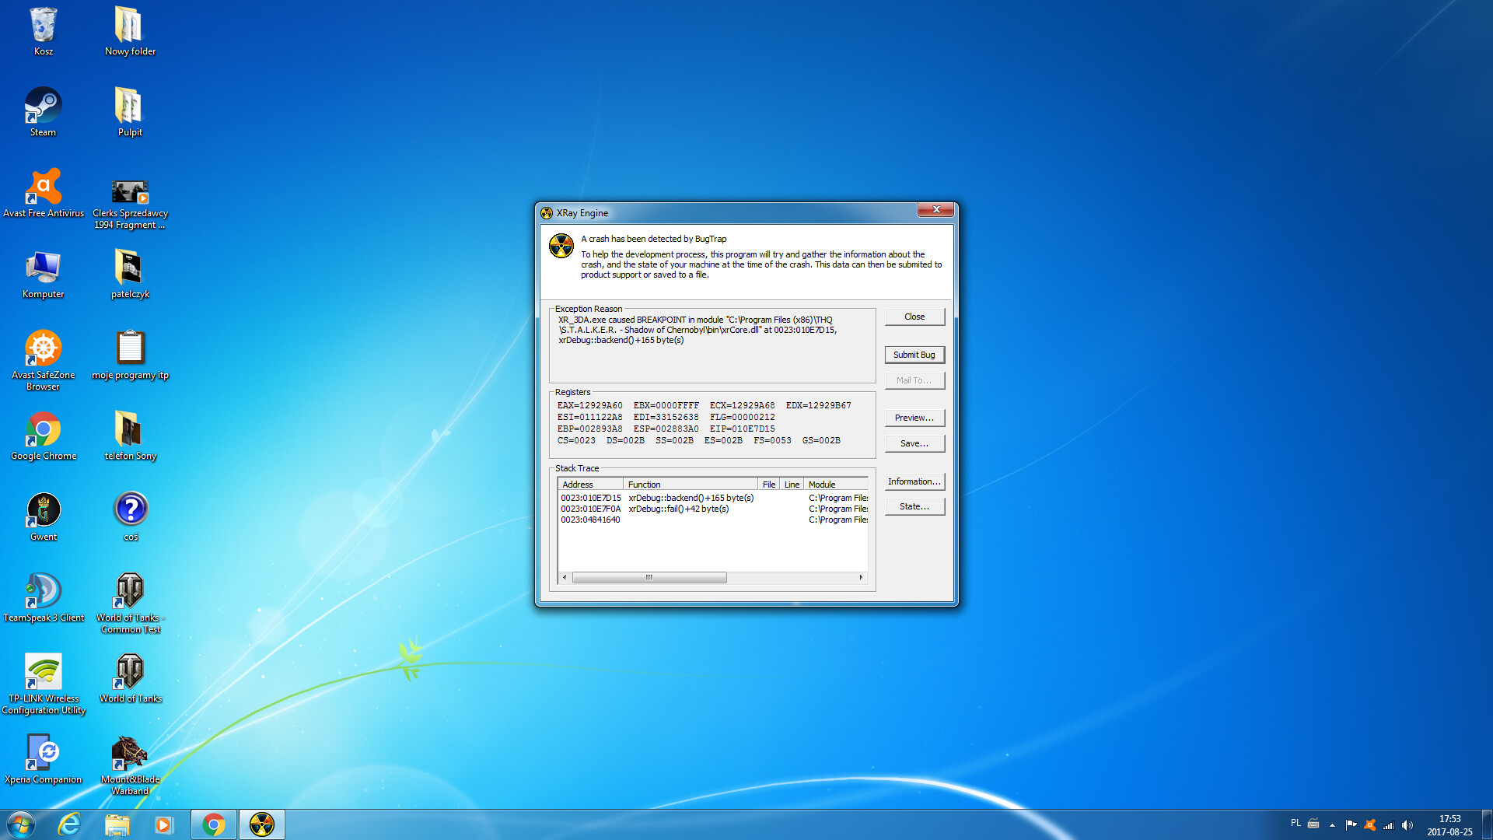Select the Gwent desktop icon
The width and height of the screenshot is (1493, 840).
44,513
